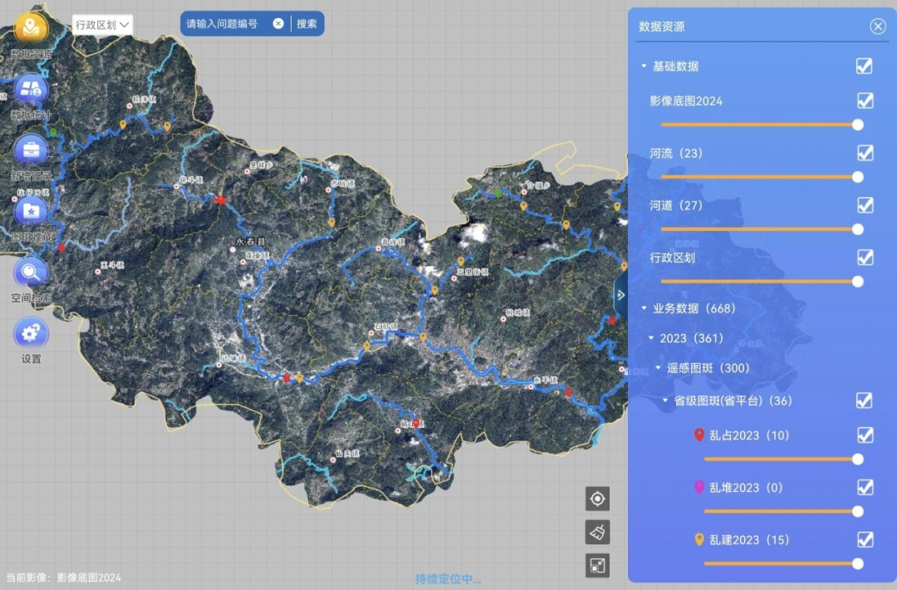Open the 行政区划 dropdown

pyautogui.click(x=103, y=25)
